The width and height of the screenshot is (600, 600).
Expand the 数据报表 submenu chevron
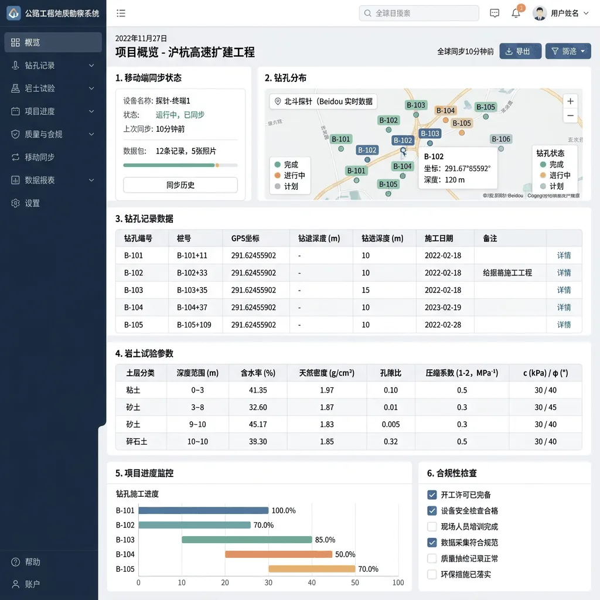[x=91, y=180]
